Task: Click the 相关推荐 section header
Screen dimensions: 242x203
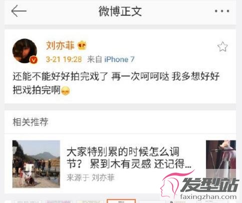Action: tap(31, 122)
